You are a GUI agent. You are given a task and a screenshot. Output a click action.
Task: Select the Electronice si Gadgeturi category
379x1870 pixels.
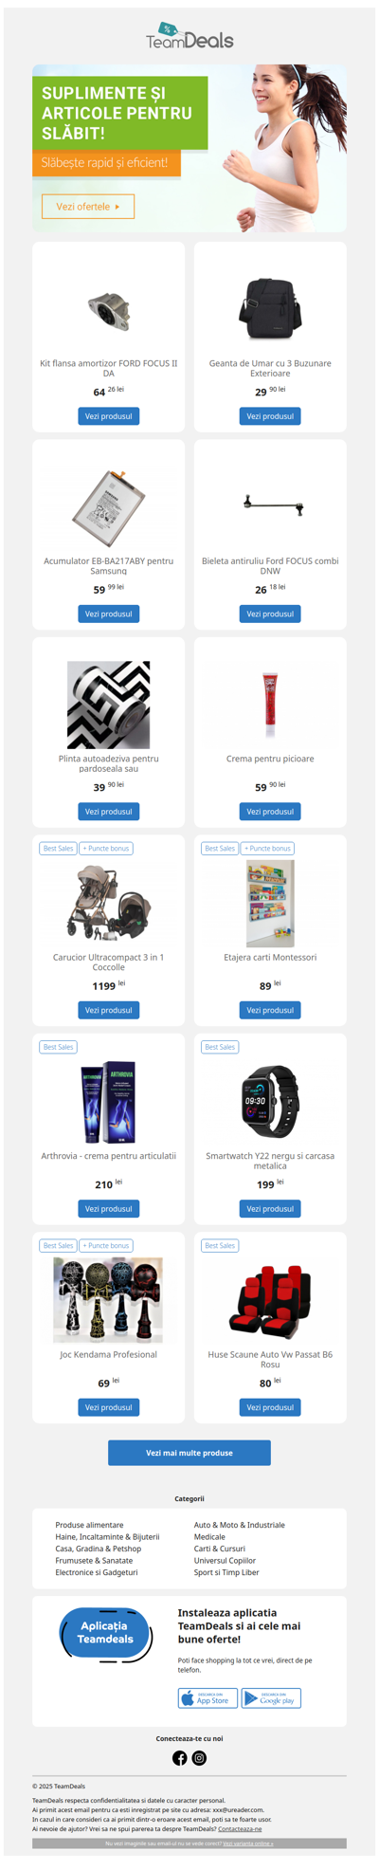(97, 1572)
